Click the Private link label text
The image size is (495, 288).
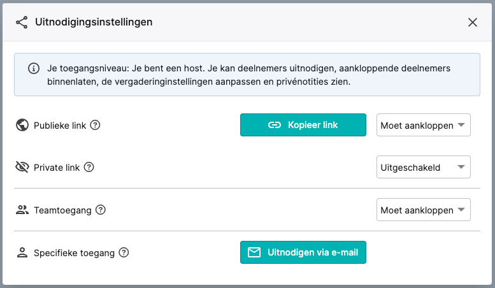coord(57,168)
